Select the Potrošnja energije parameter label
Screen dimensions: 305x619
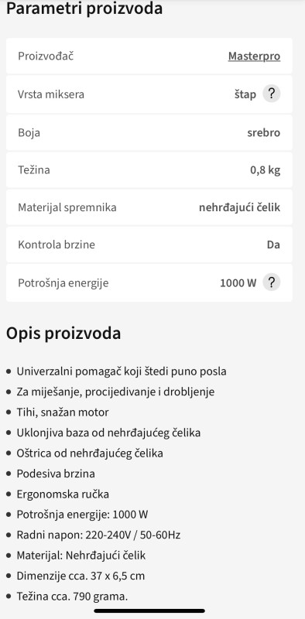point(63,283)
